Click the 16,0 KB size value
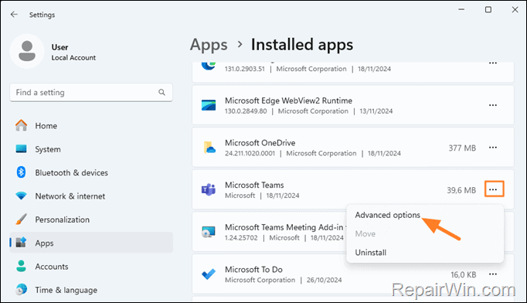 (x=464, y=274)
